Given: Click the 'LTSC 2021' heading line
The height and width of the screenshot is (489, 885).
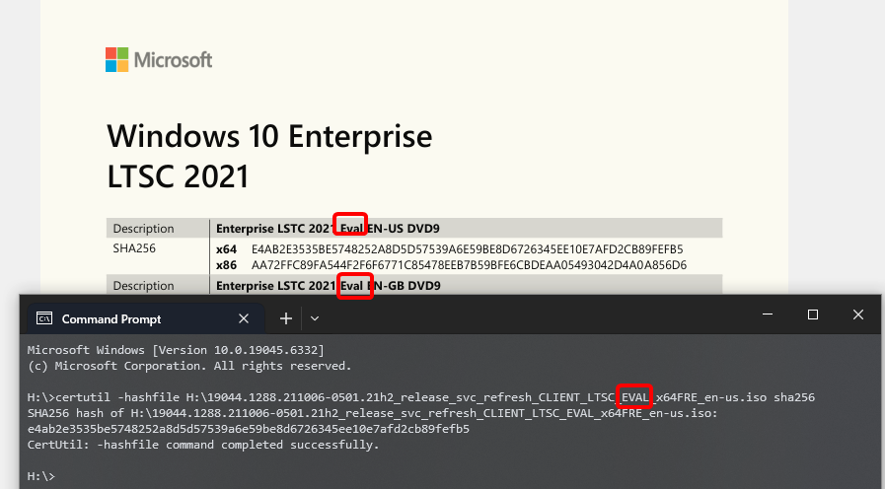Looking at the screenshot, I should click(x=178, y=176).
